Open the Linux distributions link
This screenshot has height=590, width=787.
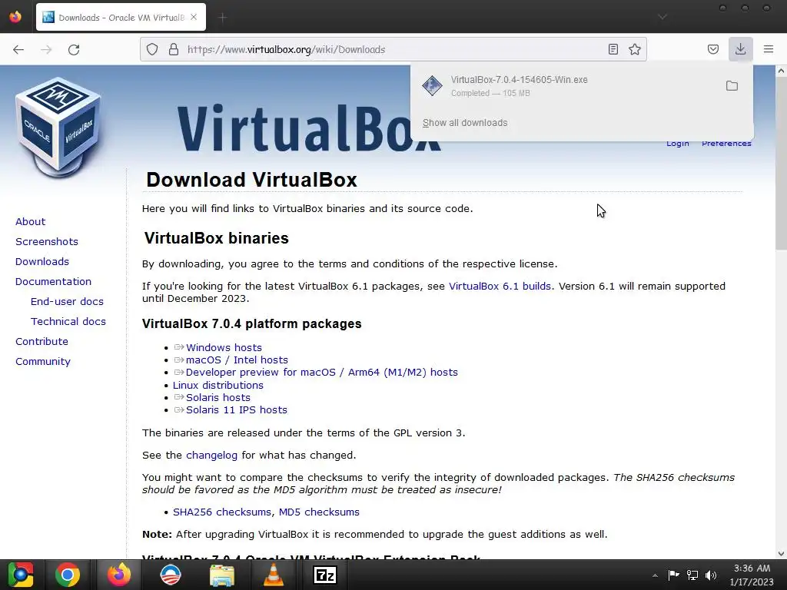(218, 386)
